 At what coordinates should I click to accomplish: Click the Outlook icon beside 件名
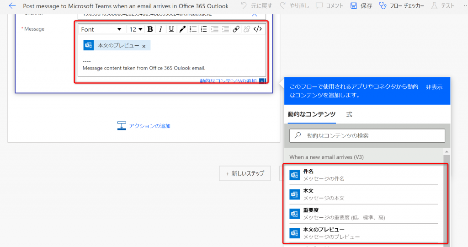295,175
